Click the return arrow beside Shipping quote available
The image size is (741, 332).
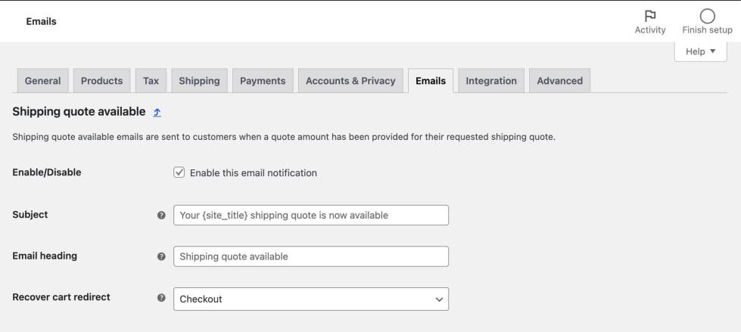point(157,112)
